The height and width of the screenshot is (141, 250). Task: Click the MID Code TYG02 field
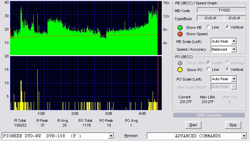tap(222, 10)
